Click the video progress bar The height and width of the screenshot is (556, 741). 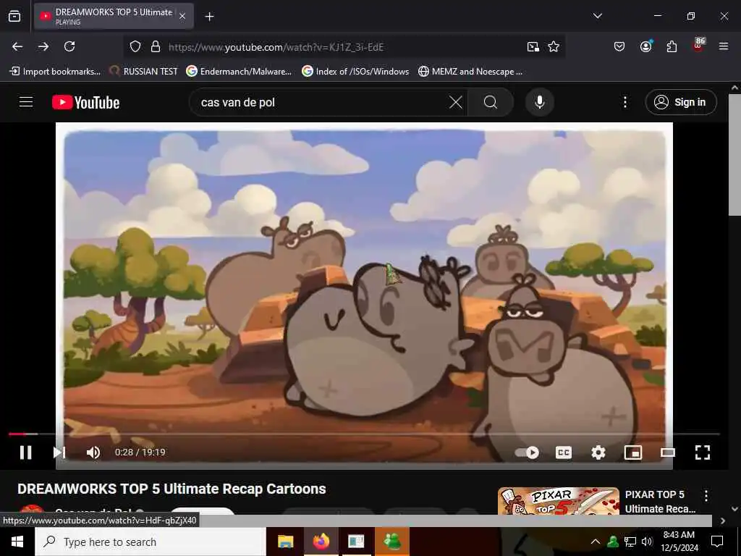[364, 434]
